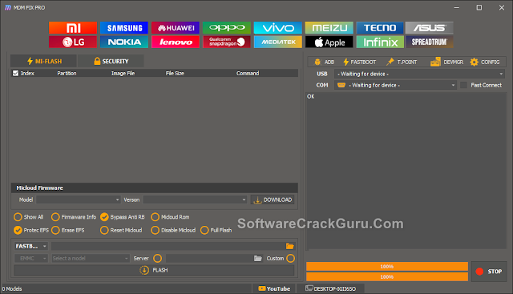Click the lower 100% progress bar
This screenshot has height=294, width=513.
[387, 276]
